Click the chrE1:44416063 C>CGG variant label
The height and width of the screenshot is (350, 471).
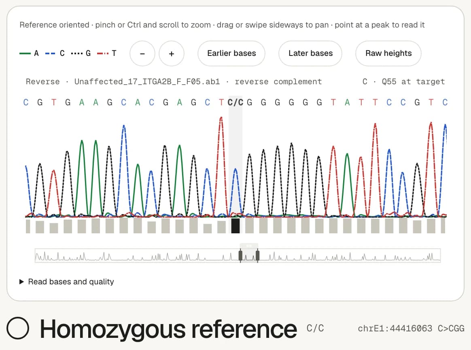411,329
